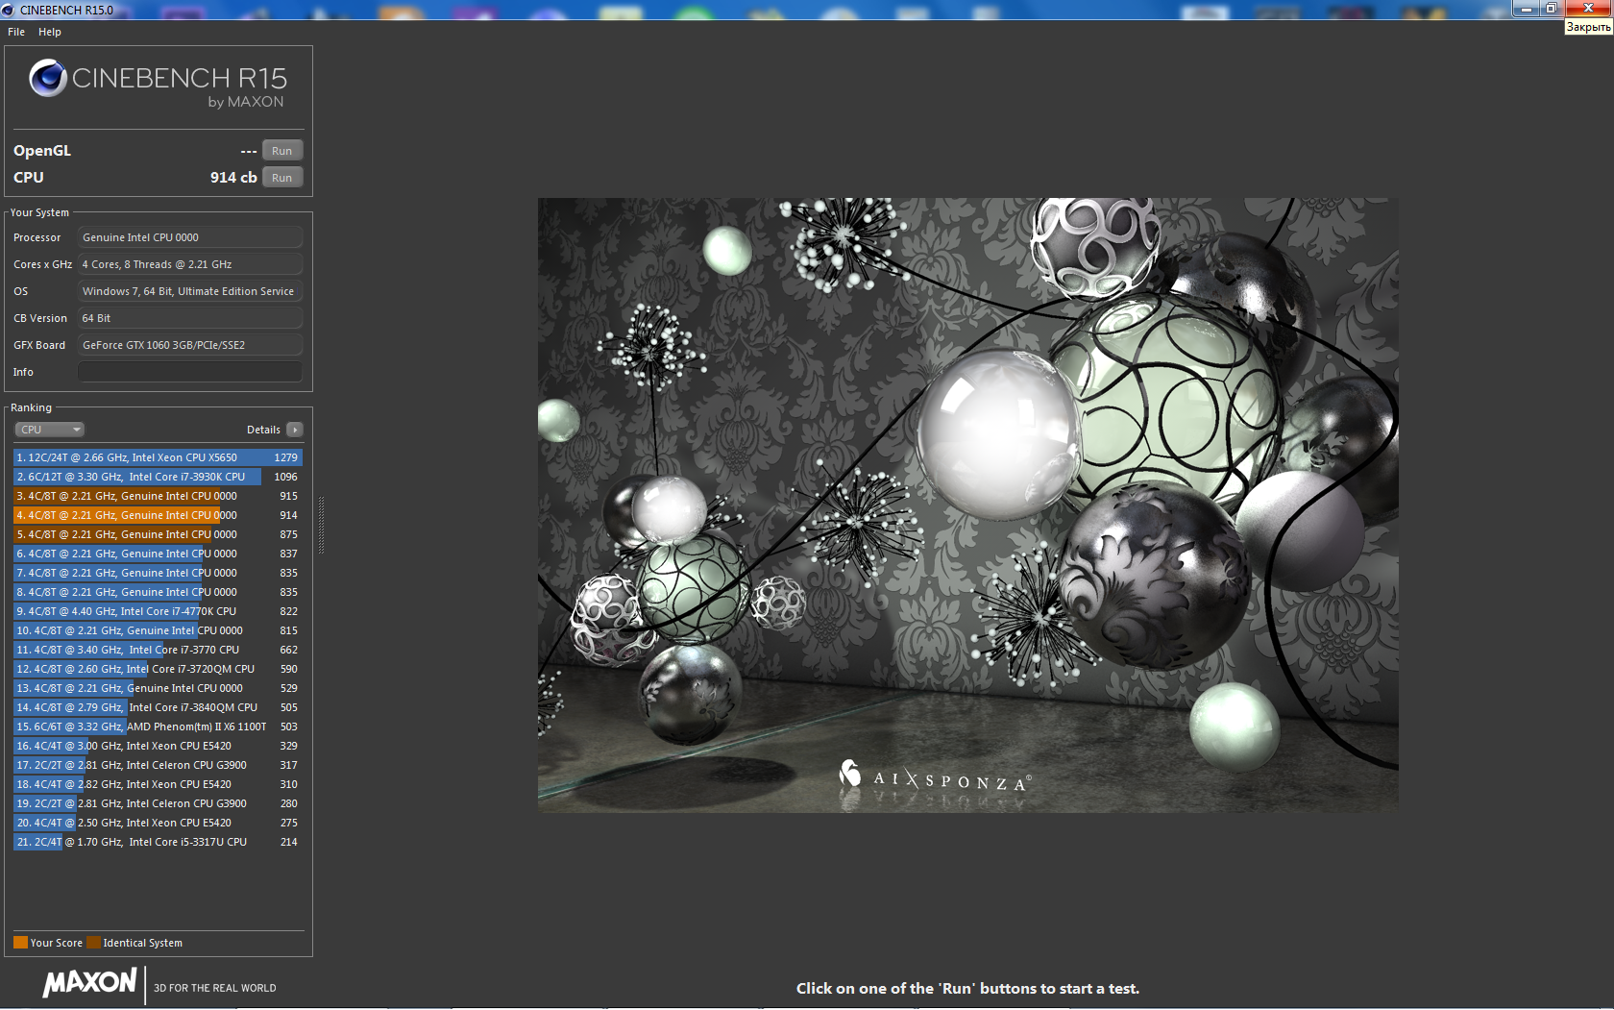Click the 'GFX Board' label
This screenshot has width=1614, height=1010.
click(x=39, y=345)
